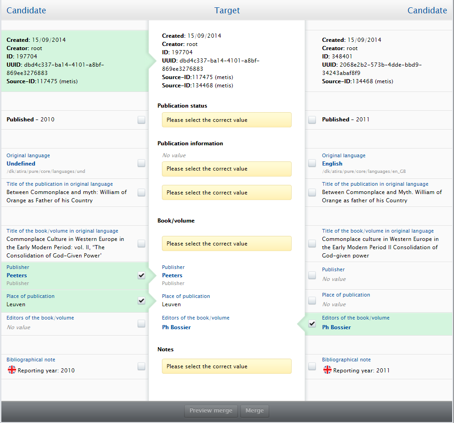Check left Bibliographical note Reporting year 2010 box

pyautogui.click(x=141, y=366)
